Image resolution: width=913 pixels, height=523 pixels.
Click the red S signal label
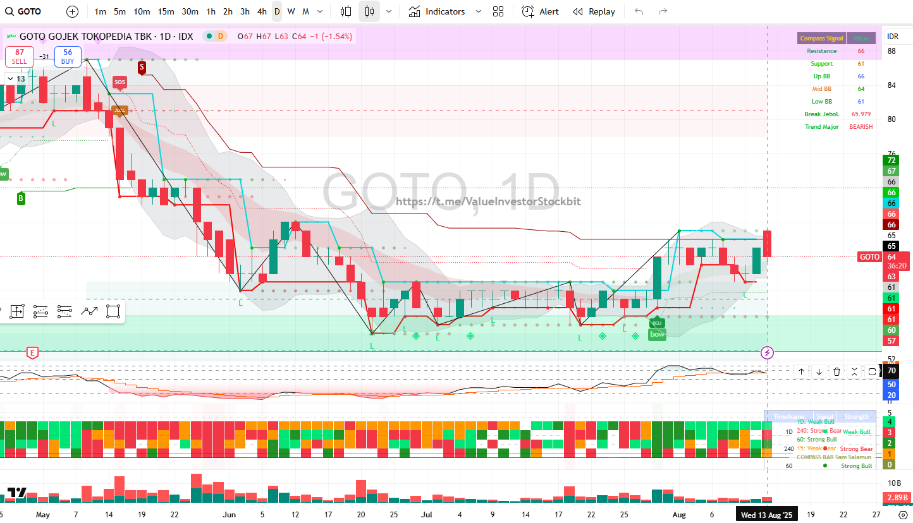coord(142,67)
